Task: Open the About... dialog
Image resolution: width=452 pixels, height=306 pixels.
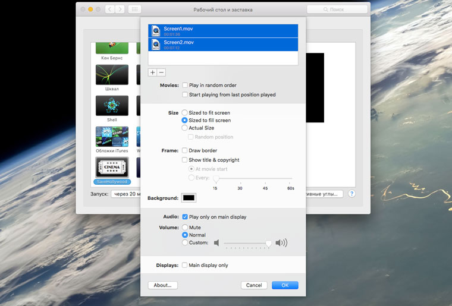Action: click(x=162, y=285)
